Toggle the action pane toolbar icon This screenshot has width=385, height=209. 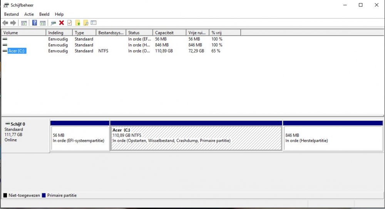pos(43,23)
